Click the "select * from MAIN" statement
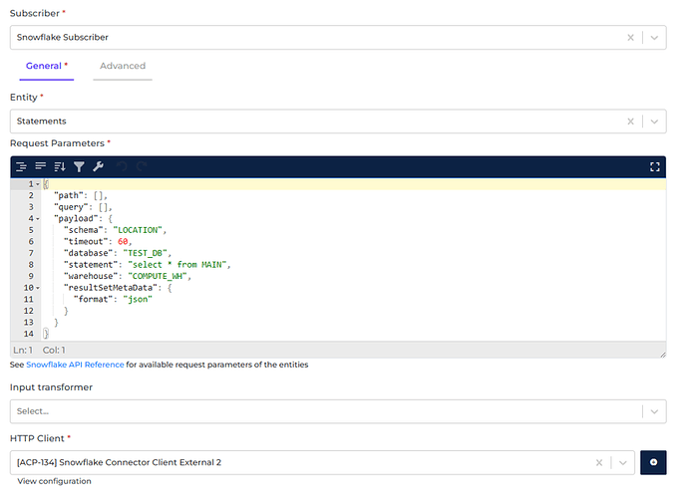Image resolution: width=686 pixels, height=498 pixels. pyautogui.click(x=176, y=265)
